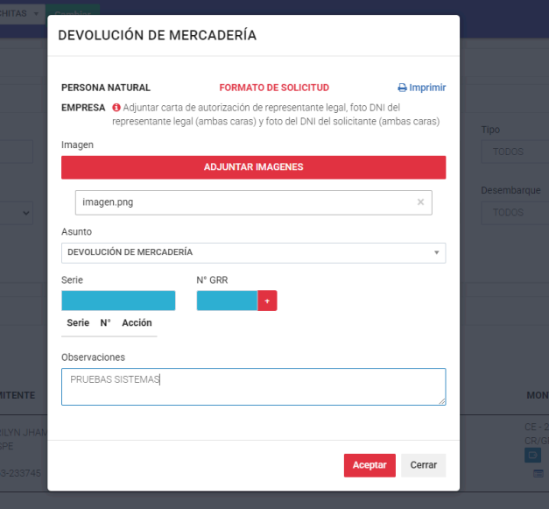
Task: Click the printer icon next to Imprimir
Action: (x=402, y=88)
